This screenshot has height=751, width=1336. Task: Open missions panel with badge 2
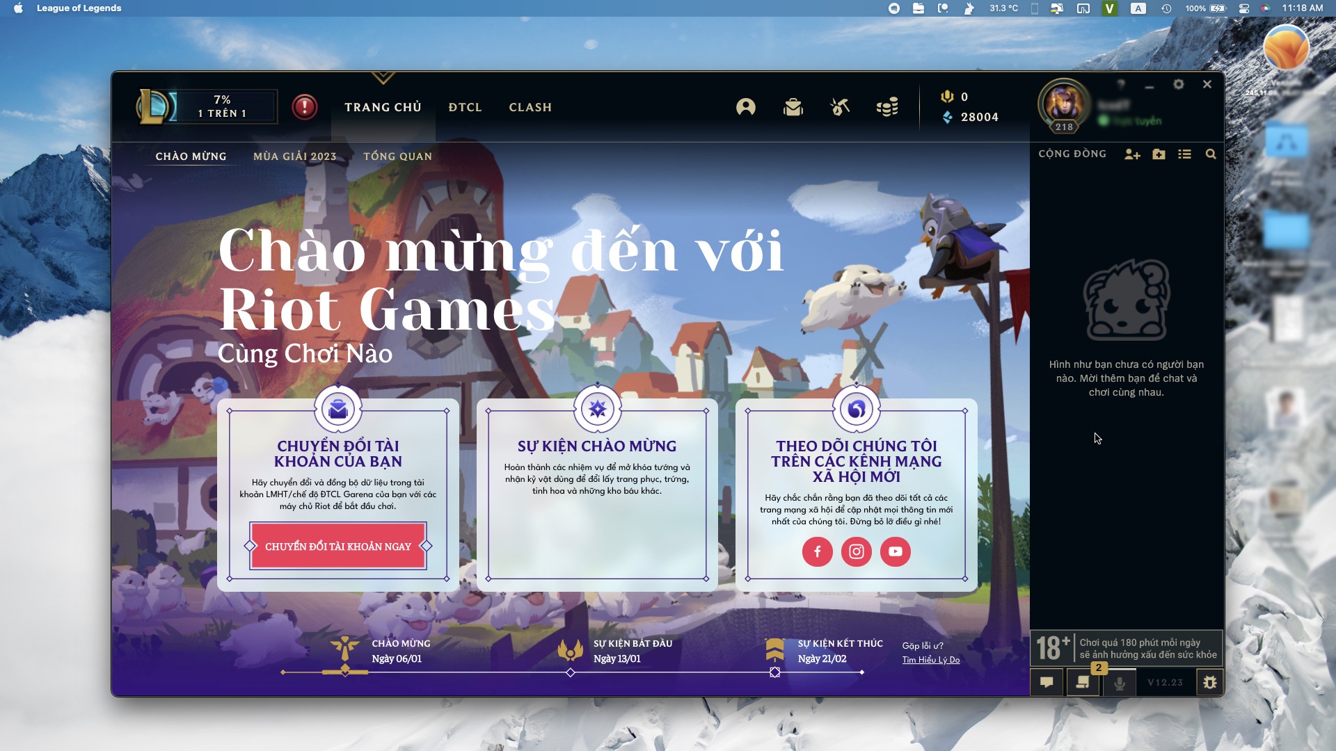pyautogui.click(x=1083, y=683)
